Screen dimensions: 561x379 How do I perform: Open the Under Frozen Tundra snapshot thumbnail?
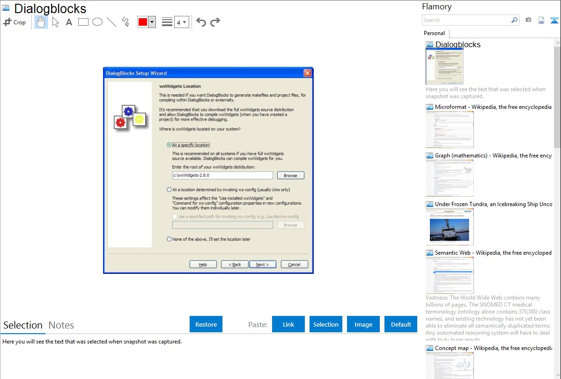click(x=450, y=227)
